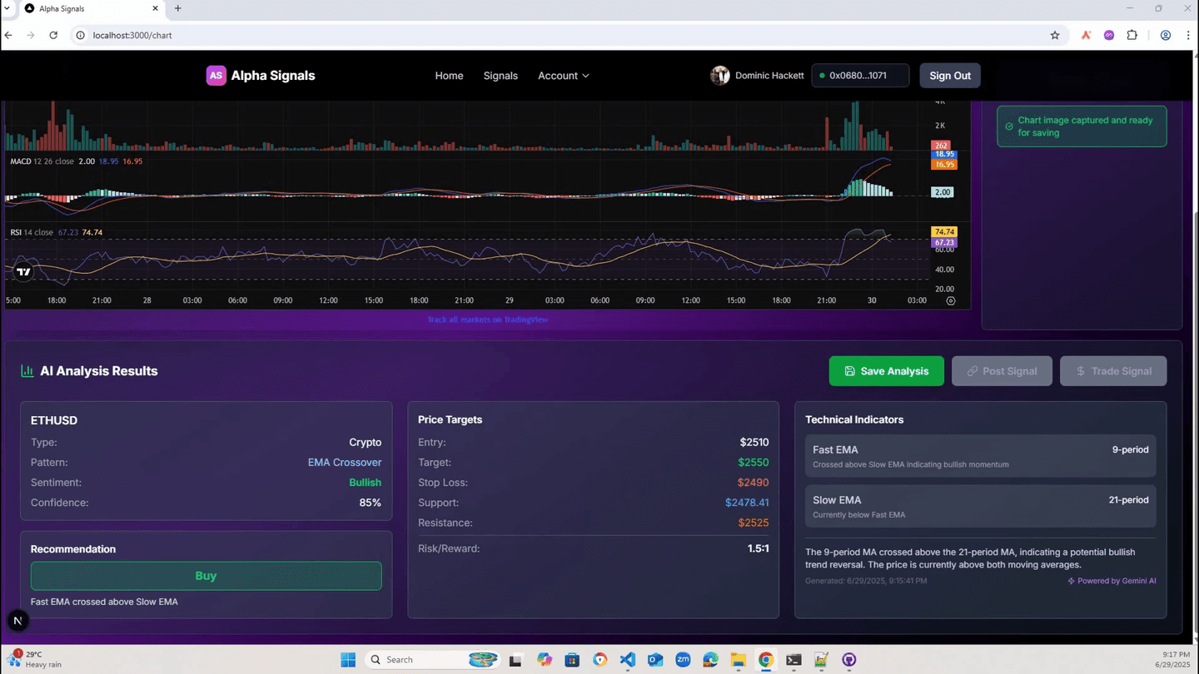This screenshot has height=674, width=1199.
Task: Open the Chrome Extensions puzzle icon
Action: coord(1132,35)
